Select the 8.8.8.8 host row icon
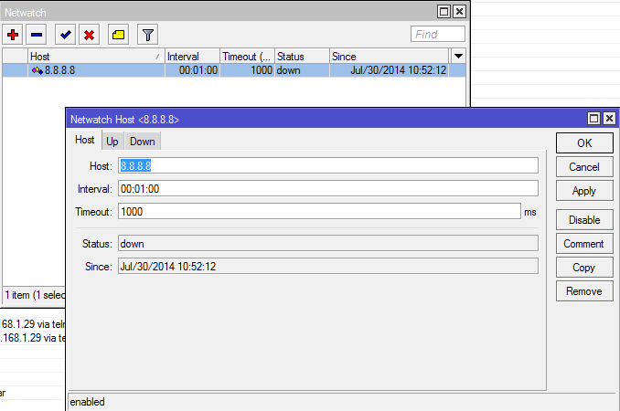This screenshot has width=620, height=411. [37, 70]
